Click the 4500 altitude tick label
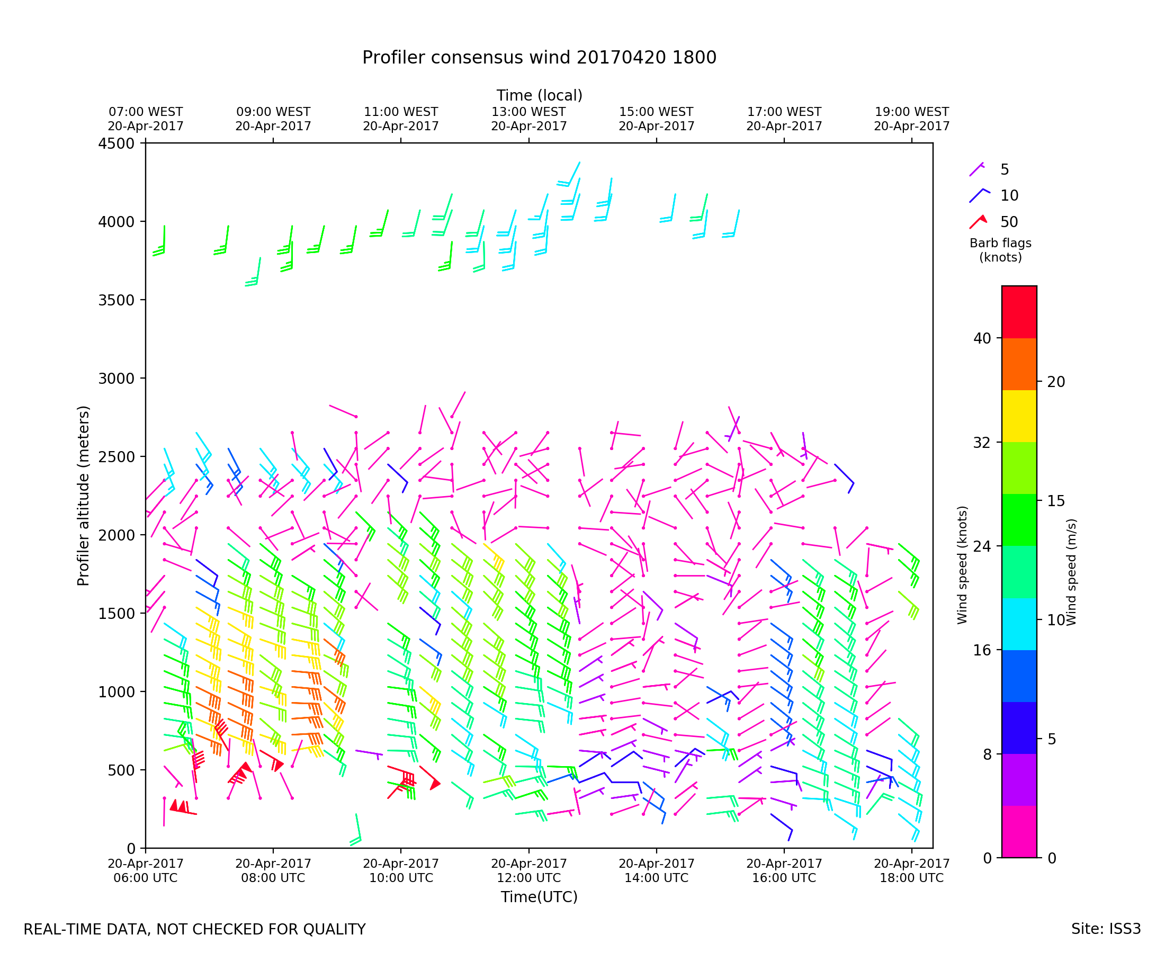The image size is (1165, 953). tap(116, 144)
